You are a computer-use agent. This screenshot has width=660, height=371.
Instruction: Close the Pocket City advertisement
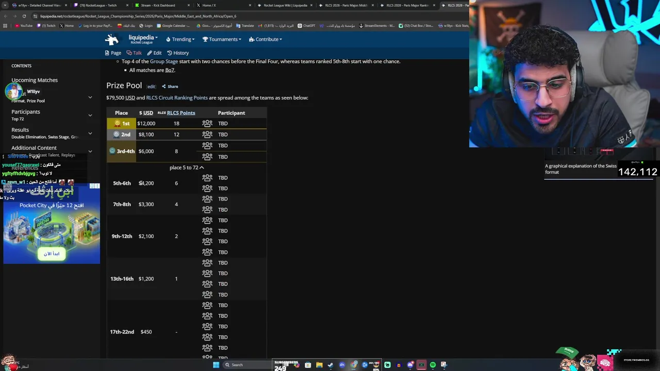[x=97, y=186]
